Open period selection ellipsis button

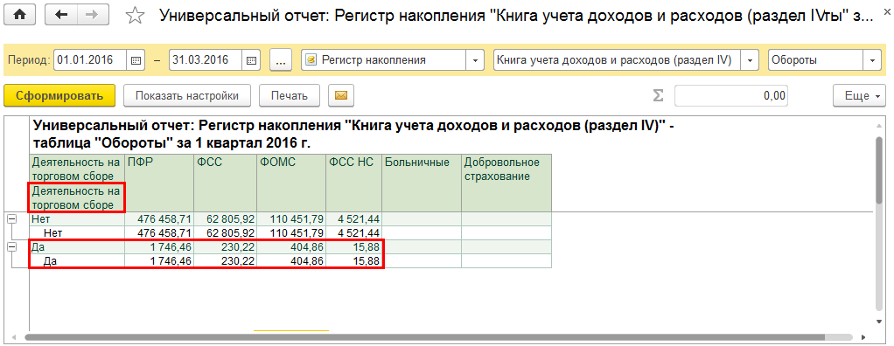pyautogui.click(x=281, y=59)
